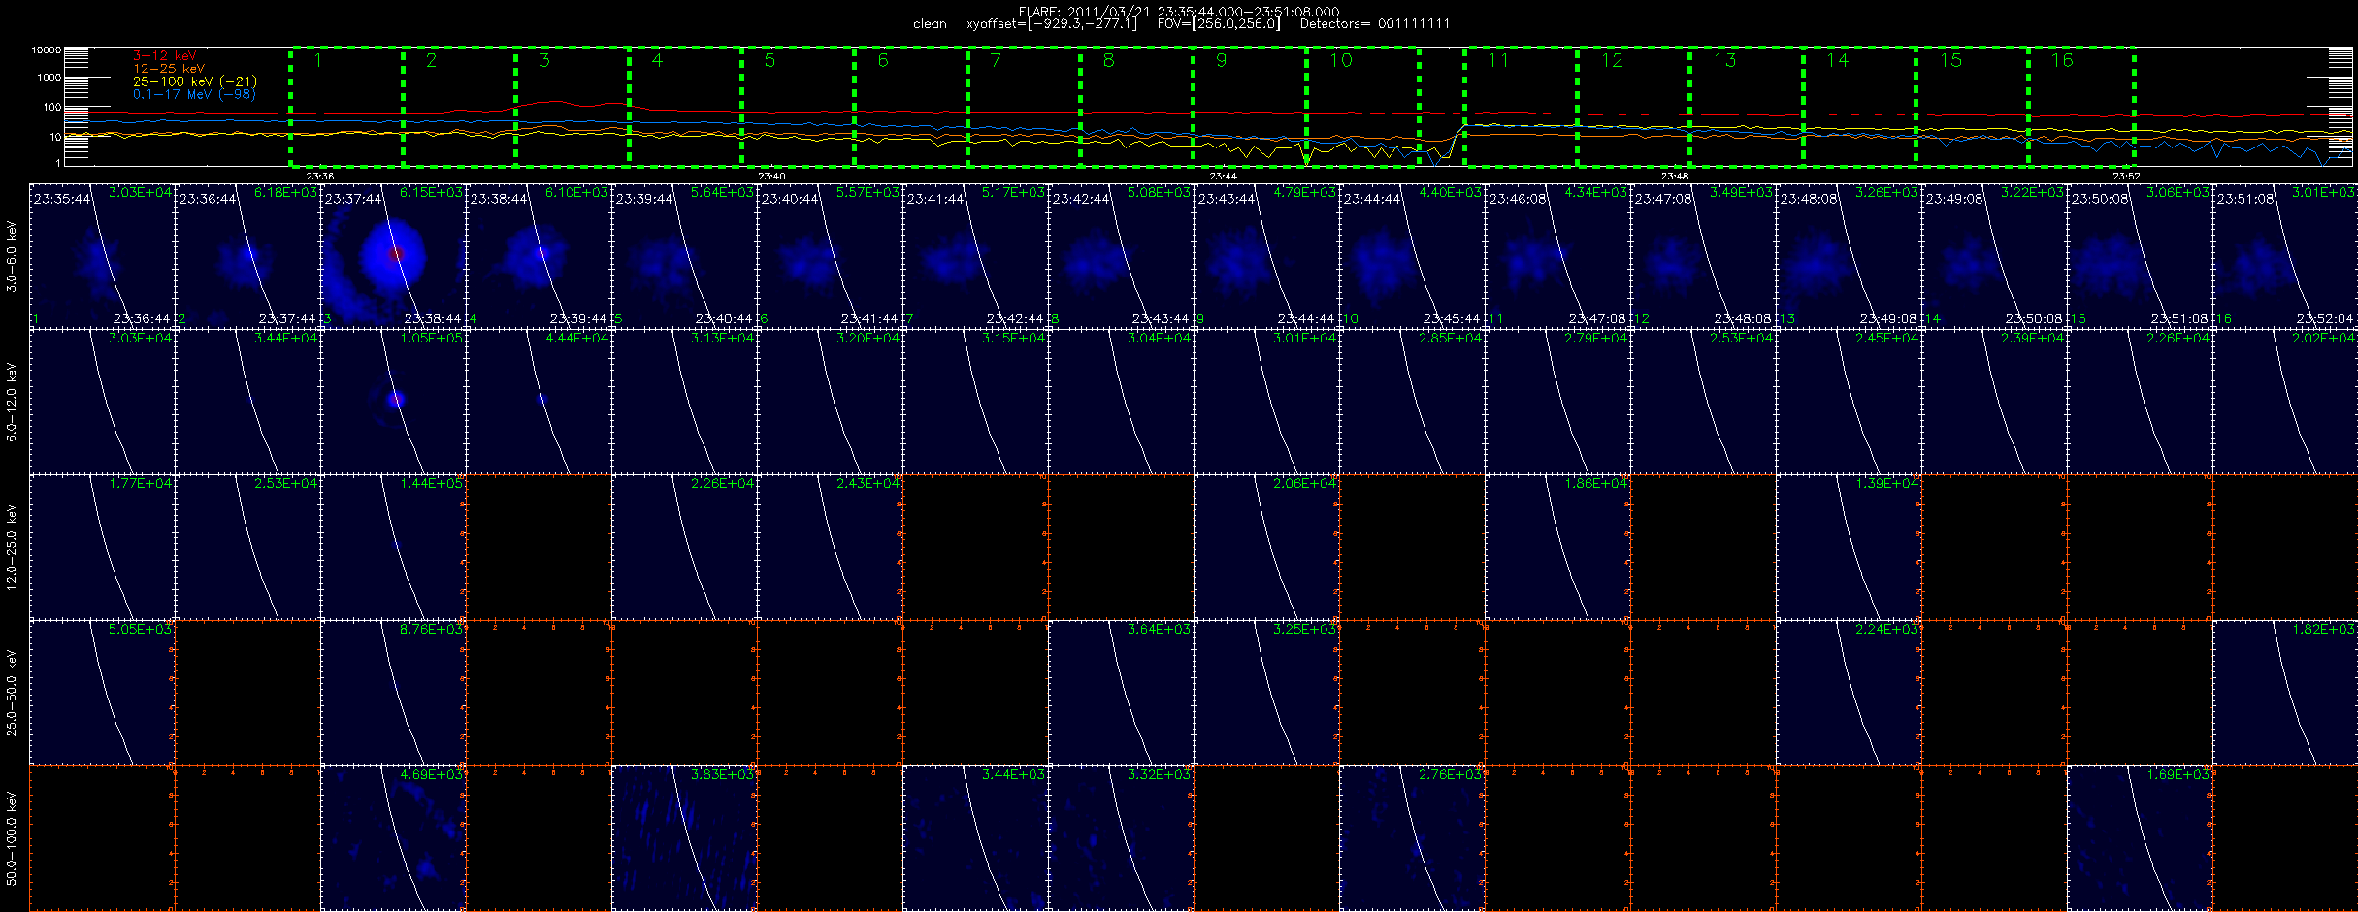
Task: Click interval 10 label on the light curve
Action: (x=1340, y=60)
